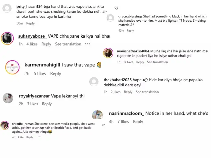This screenshot has height=158, width=211.
Task: Open the three-dot menu under shradha_raman's comment
Action: 39,137
